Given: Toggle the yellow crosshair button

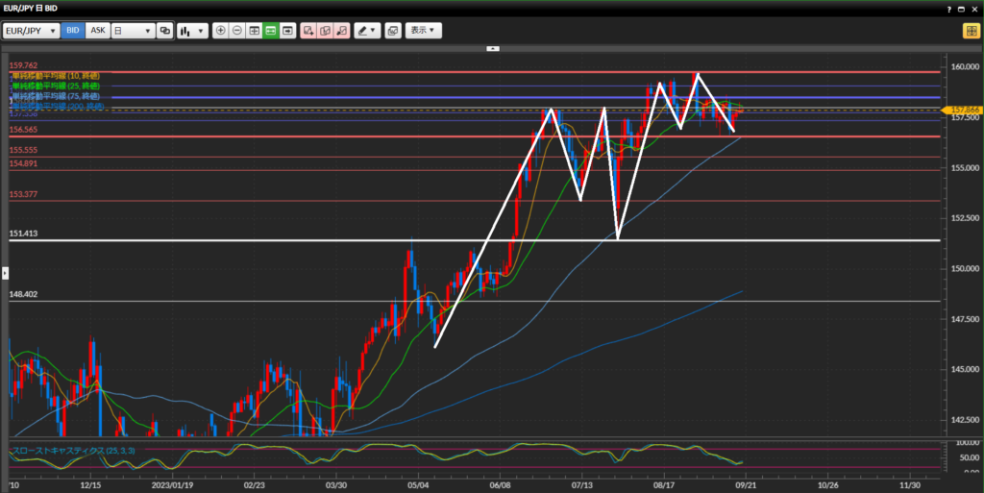Looking at the screenshot, I should click(x=971, y=31).
